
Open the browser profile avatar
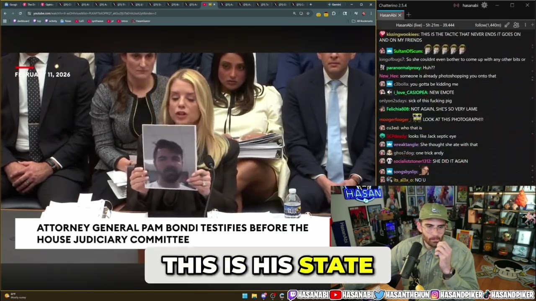point(363,13)
